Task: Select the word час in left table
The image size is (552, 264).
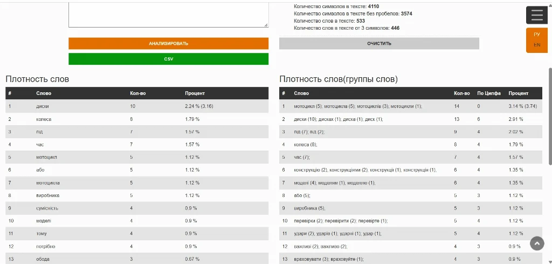Action: (40, 145)
